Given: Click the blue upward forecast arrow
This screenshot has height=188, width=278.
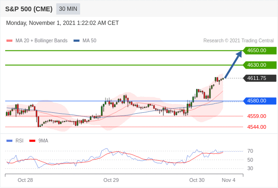Looking at the screenshot, I should [233, 64].
